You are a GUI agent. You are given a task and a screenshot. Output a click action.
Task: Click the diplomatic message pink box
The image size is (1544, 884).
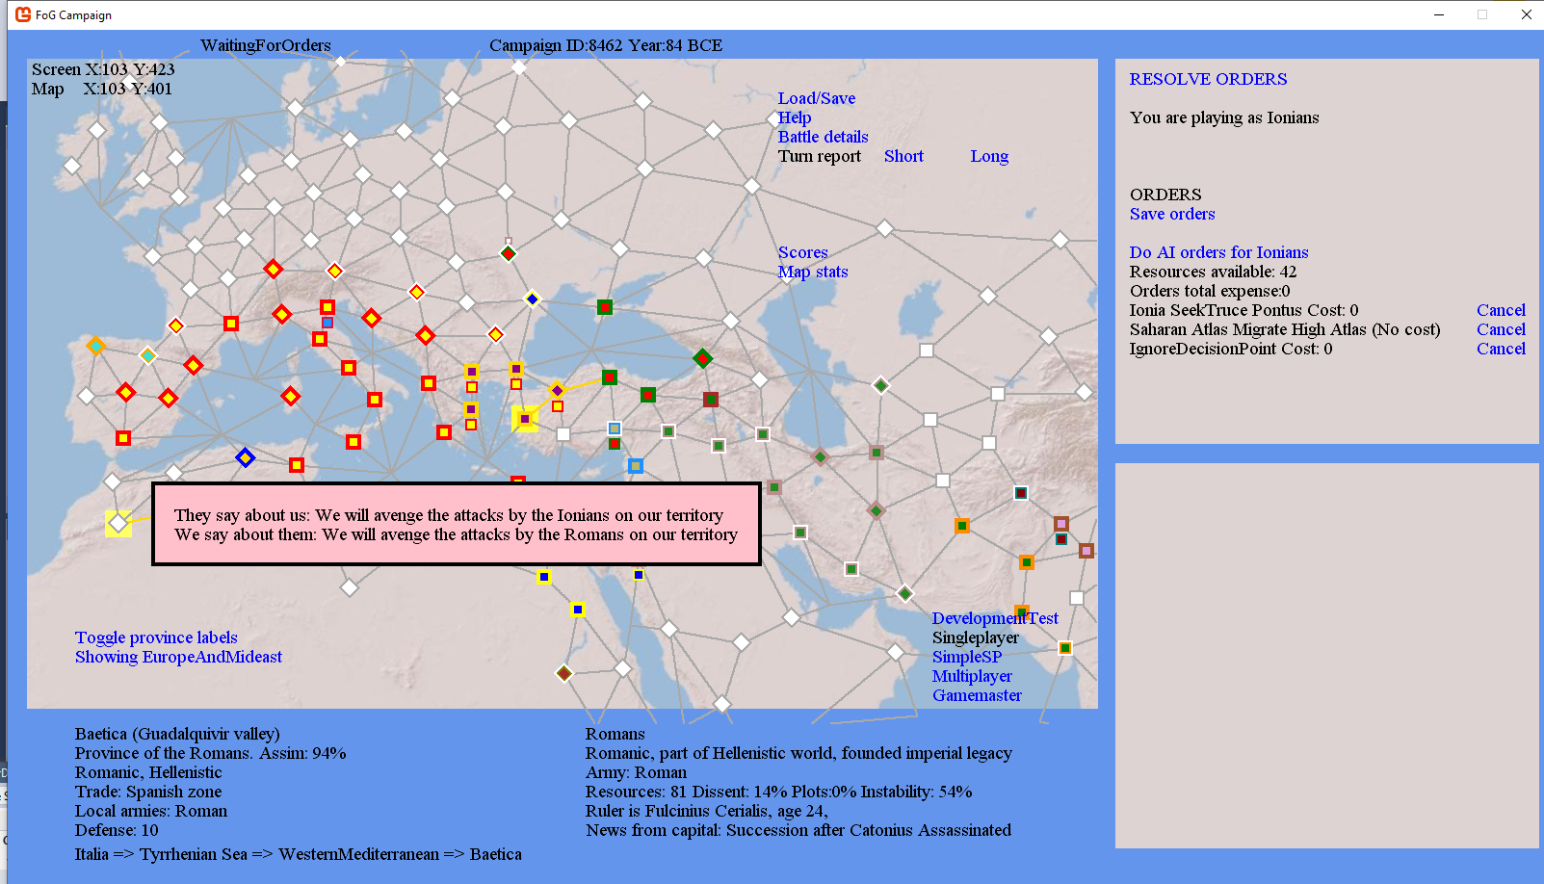tap(457, 525)
